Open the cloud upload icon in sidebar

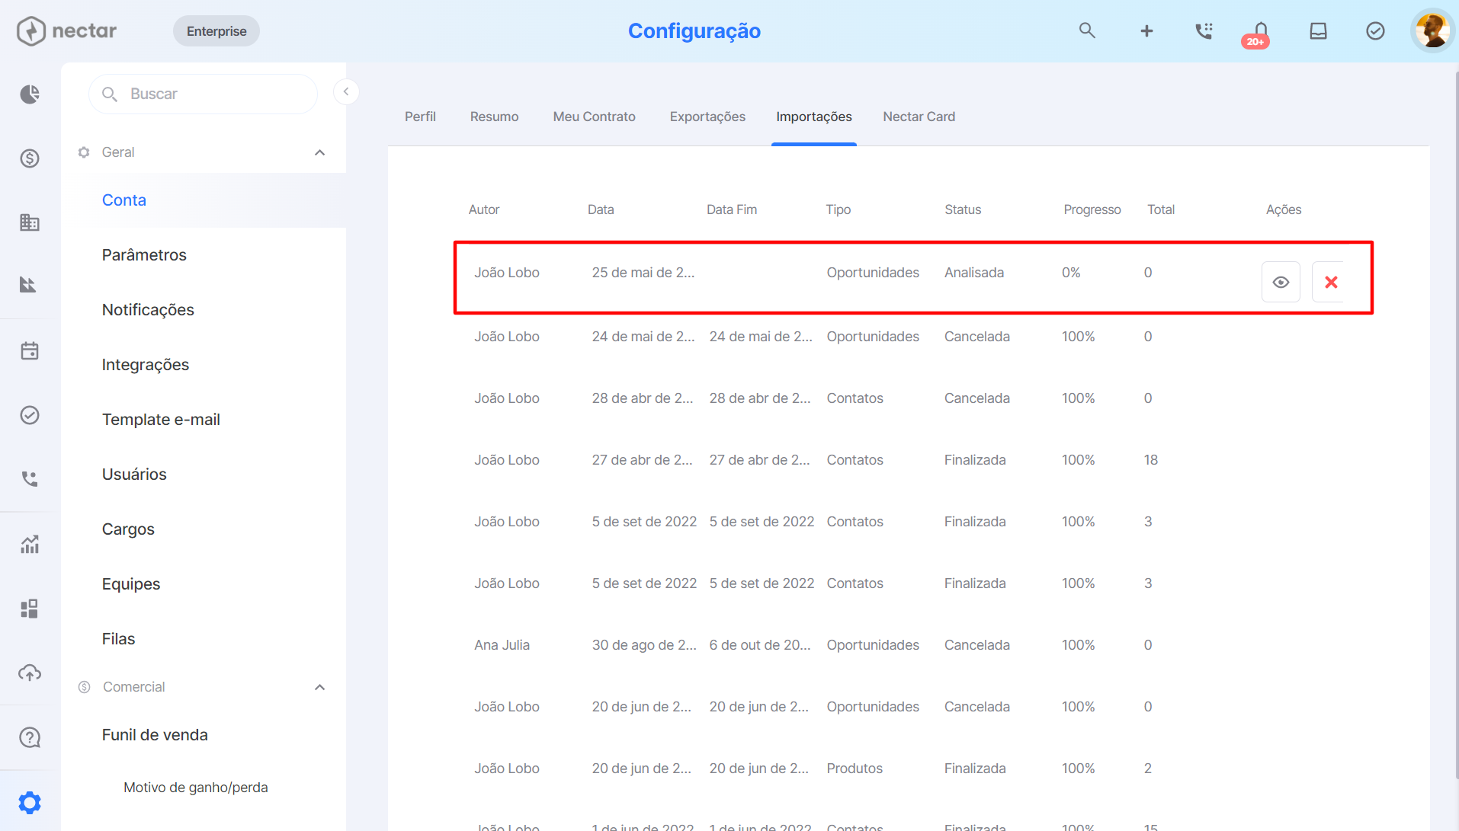[30, 673]
